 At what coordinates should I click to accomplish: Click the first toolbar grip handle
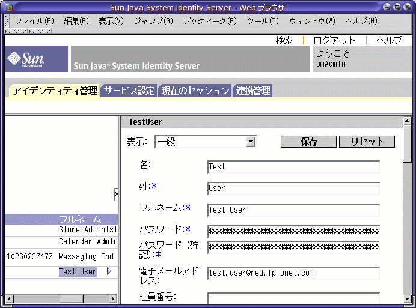(x=16, y=31)
